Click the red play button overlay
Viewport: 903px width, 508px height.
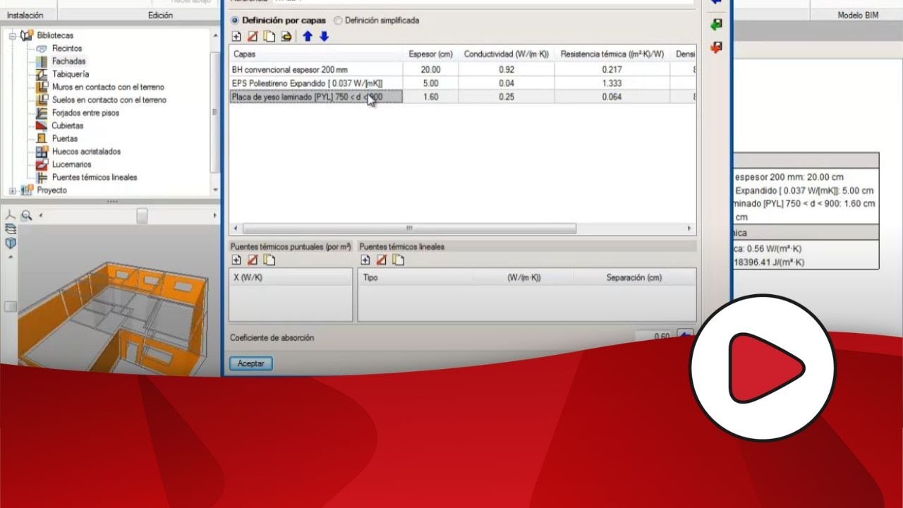click(x=762, y=368)
